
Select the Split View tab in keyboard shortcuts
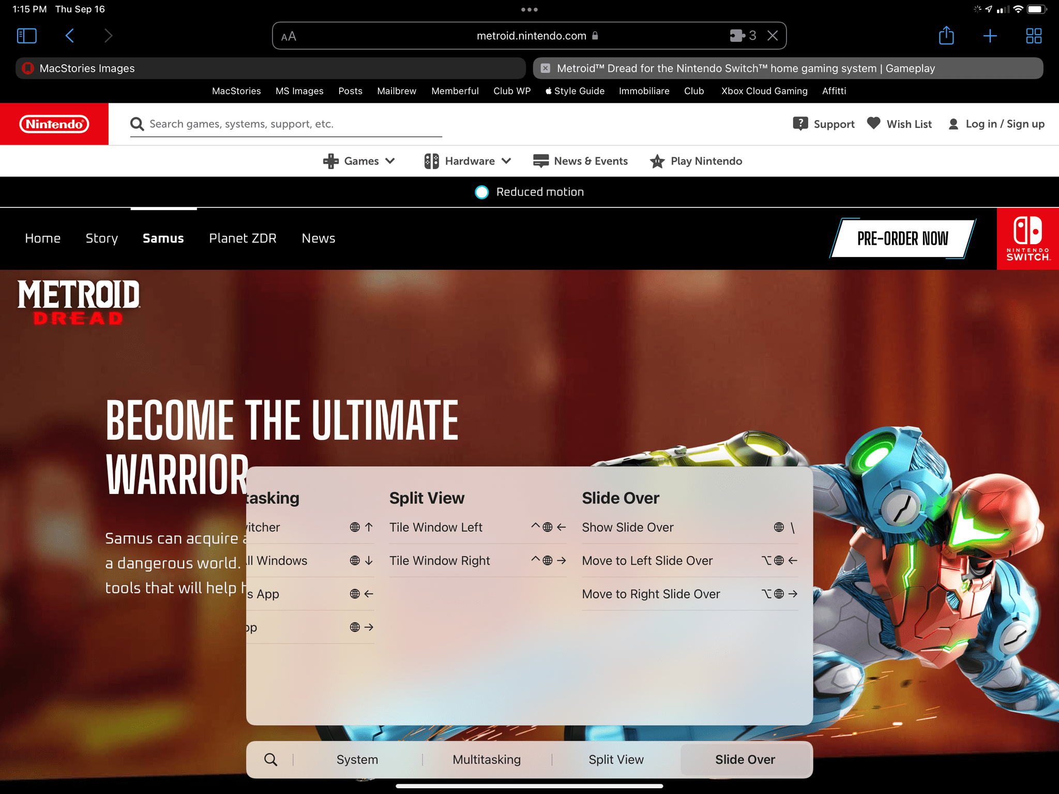click(615, 759)
